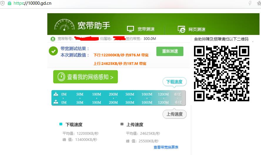Click the upload arrow icon on speed scale
The height and width of the screenshot is (155, 261).
click(x=56, y=102)
